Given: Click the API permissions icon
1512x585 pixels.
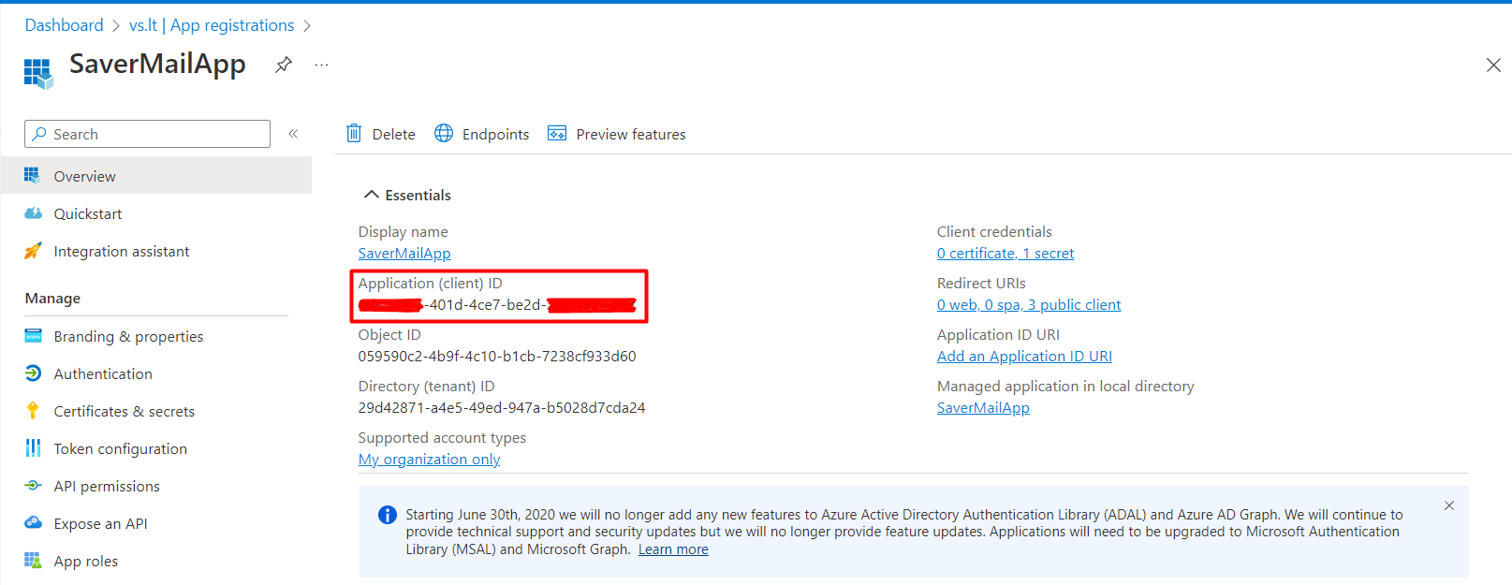Looking at the screenshot, I should point(33,486).
